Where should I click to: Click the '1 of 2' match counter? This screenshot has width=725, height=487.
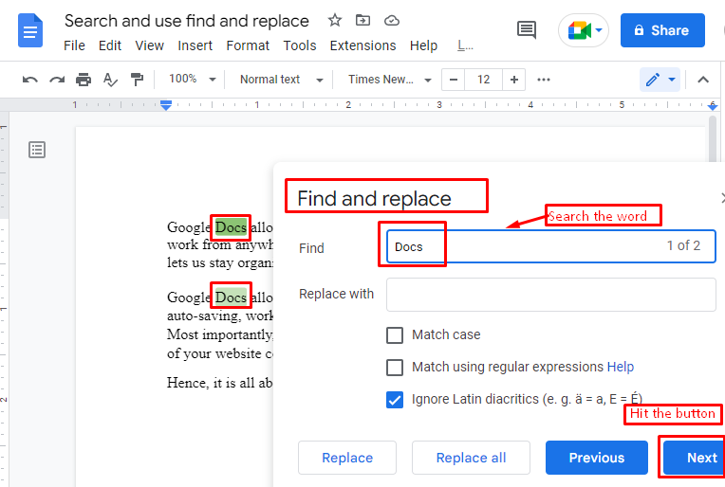(683, 245)
